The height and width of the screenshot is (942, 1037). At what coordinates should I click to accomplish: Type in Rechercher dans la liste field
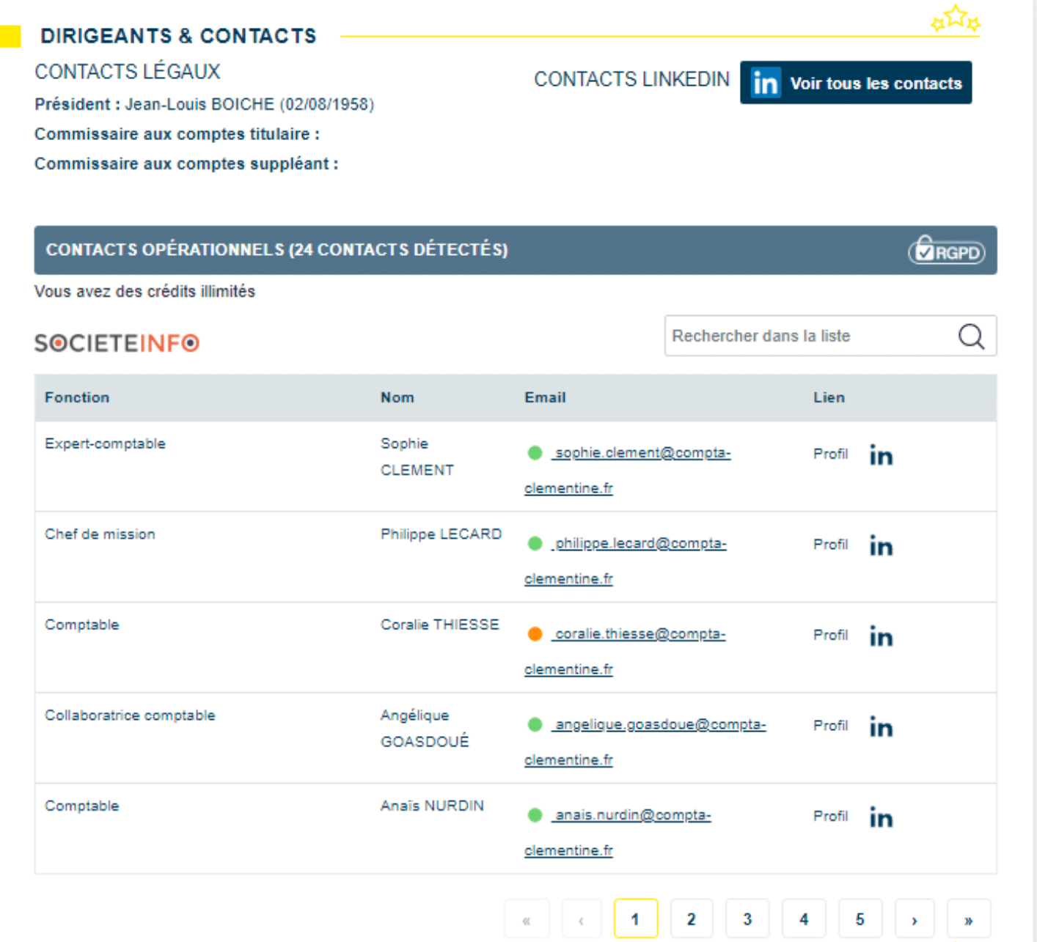click(807, 336)
